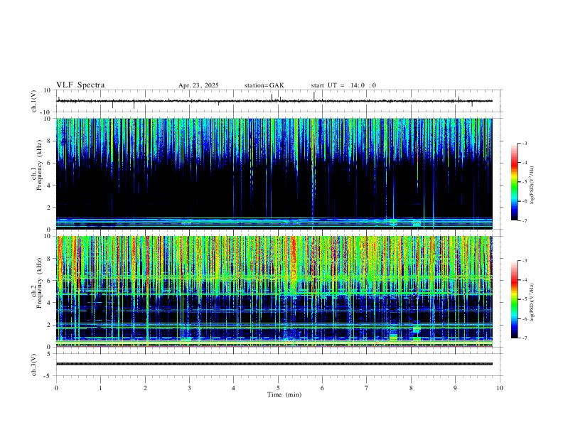Viewport: 563px width, 435px height.
Task: Click the 'station=GAK' label
Action: click(264, 85)
